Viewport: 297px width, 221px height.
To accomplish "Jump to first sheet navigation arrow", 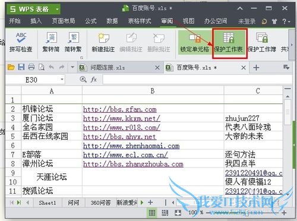I will (x=11, y=203).
